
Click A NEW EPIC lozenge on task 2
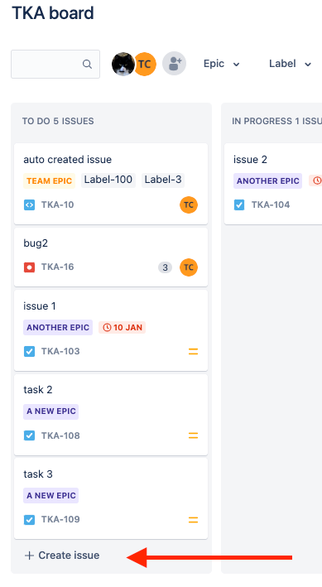(51, 411)
